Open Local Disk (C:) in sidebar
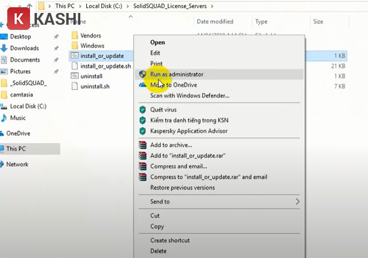This screenshot has width=368, height=258. (x=28, y=106)
